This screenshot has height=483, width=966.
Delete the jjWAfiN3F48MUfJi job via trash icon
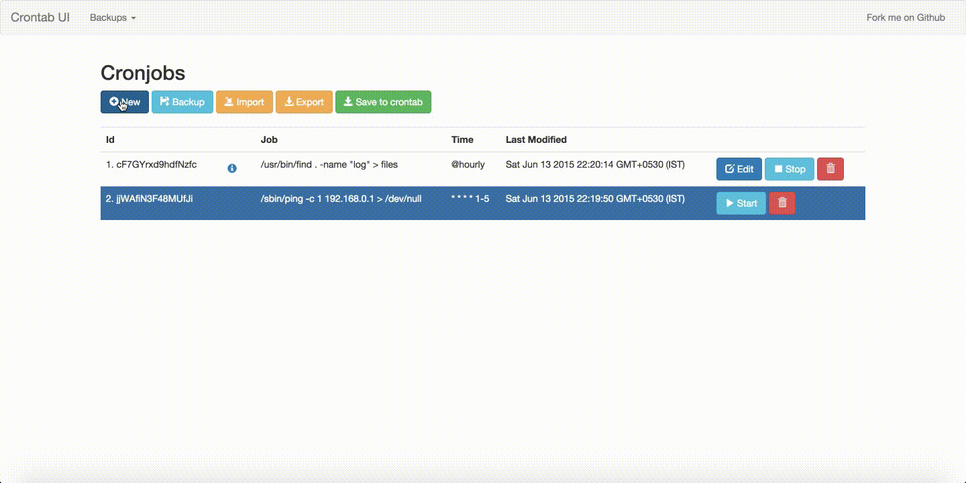pos(782,203)
